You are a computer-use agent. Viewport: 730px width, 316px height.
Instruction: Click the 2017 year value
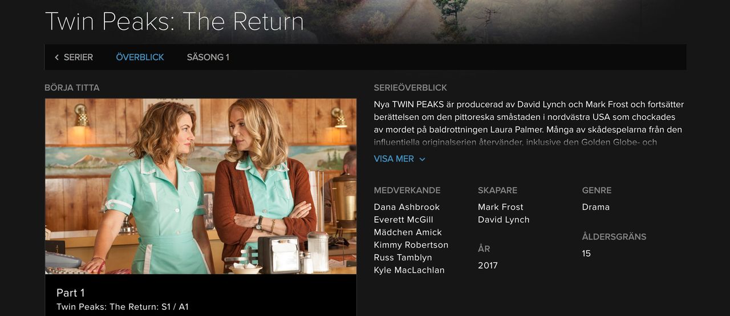point(488,265)
